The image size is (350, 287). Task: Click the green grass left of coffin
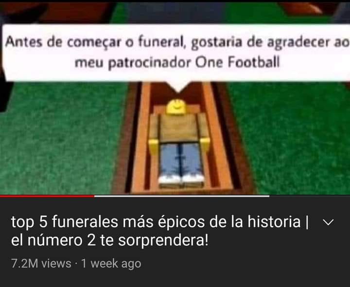pyautogui.click(x=60, y=139)
